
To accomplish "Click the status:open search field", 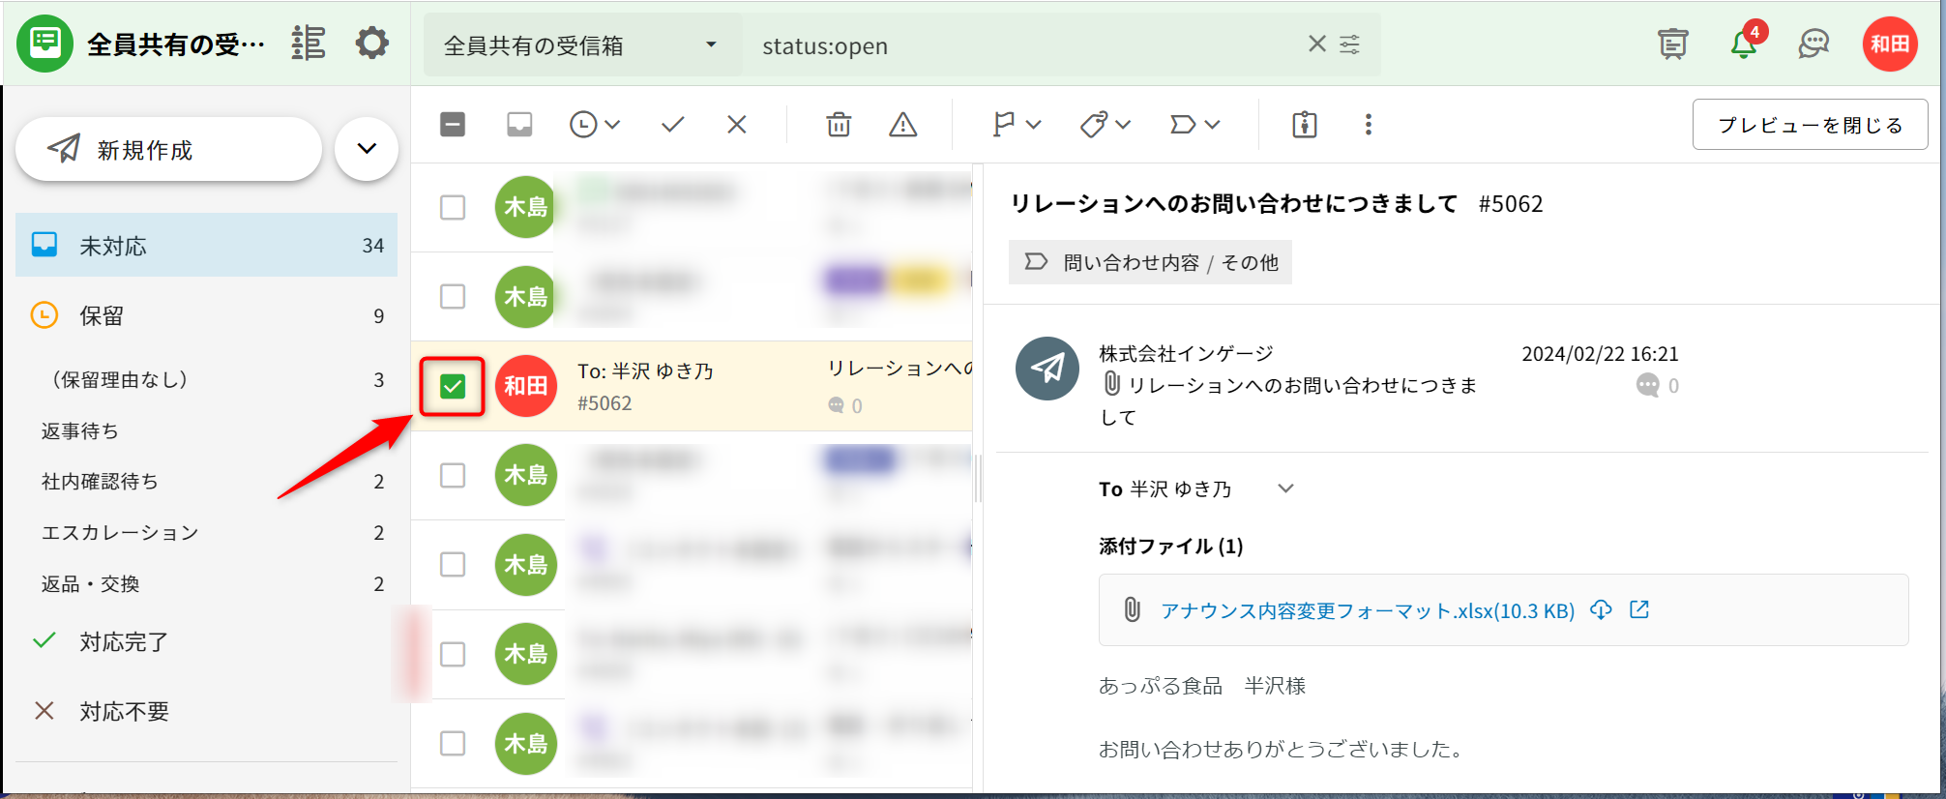I will point(1025,45).
